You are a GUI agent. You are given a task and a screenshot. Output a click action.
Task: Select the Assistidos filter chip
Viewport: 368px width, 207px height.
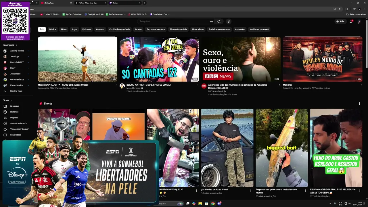tap(240, 29)
